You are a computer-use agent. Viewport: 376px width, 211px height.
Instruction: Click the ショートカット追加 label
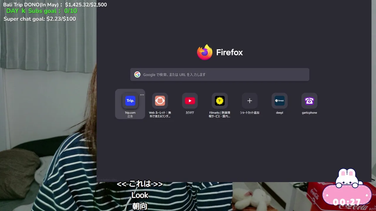point(250,113)
